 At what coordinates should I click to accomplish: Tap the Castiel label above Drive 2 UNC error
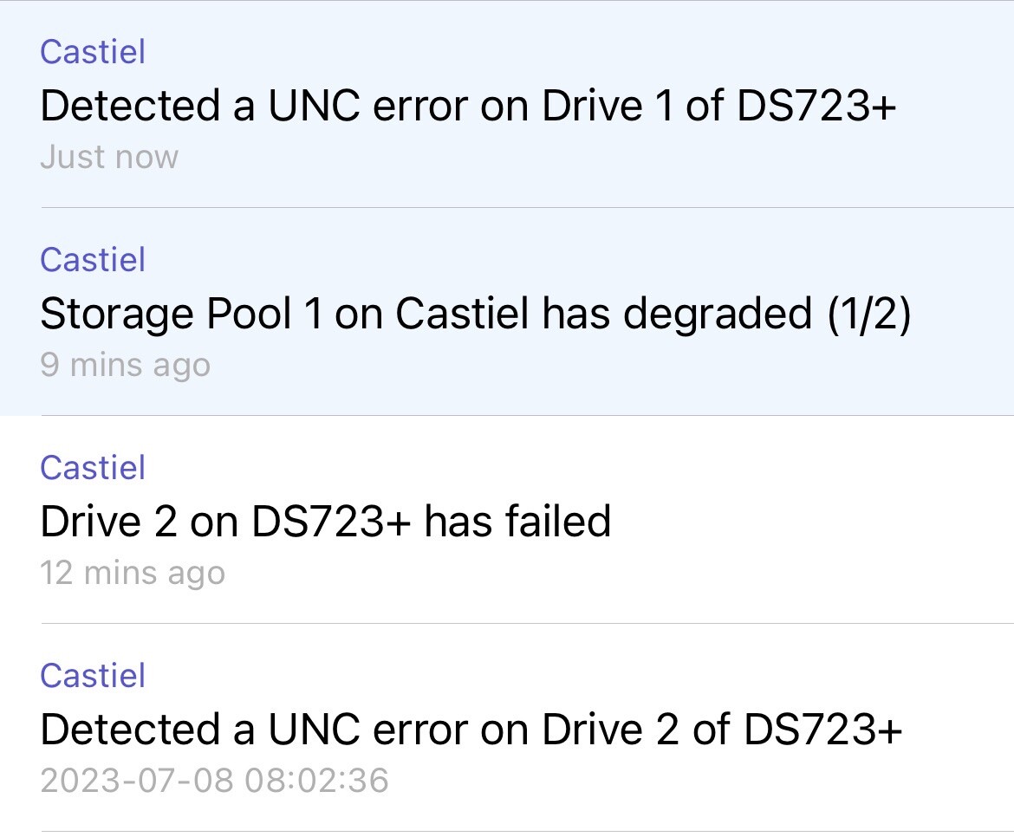[93, 676]
